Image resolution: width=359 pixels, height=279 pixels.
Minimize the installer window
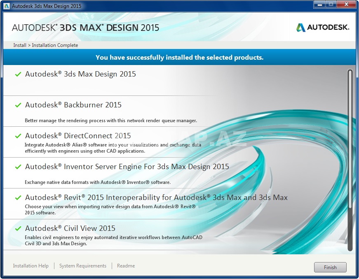pos(319,5)
